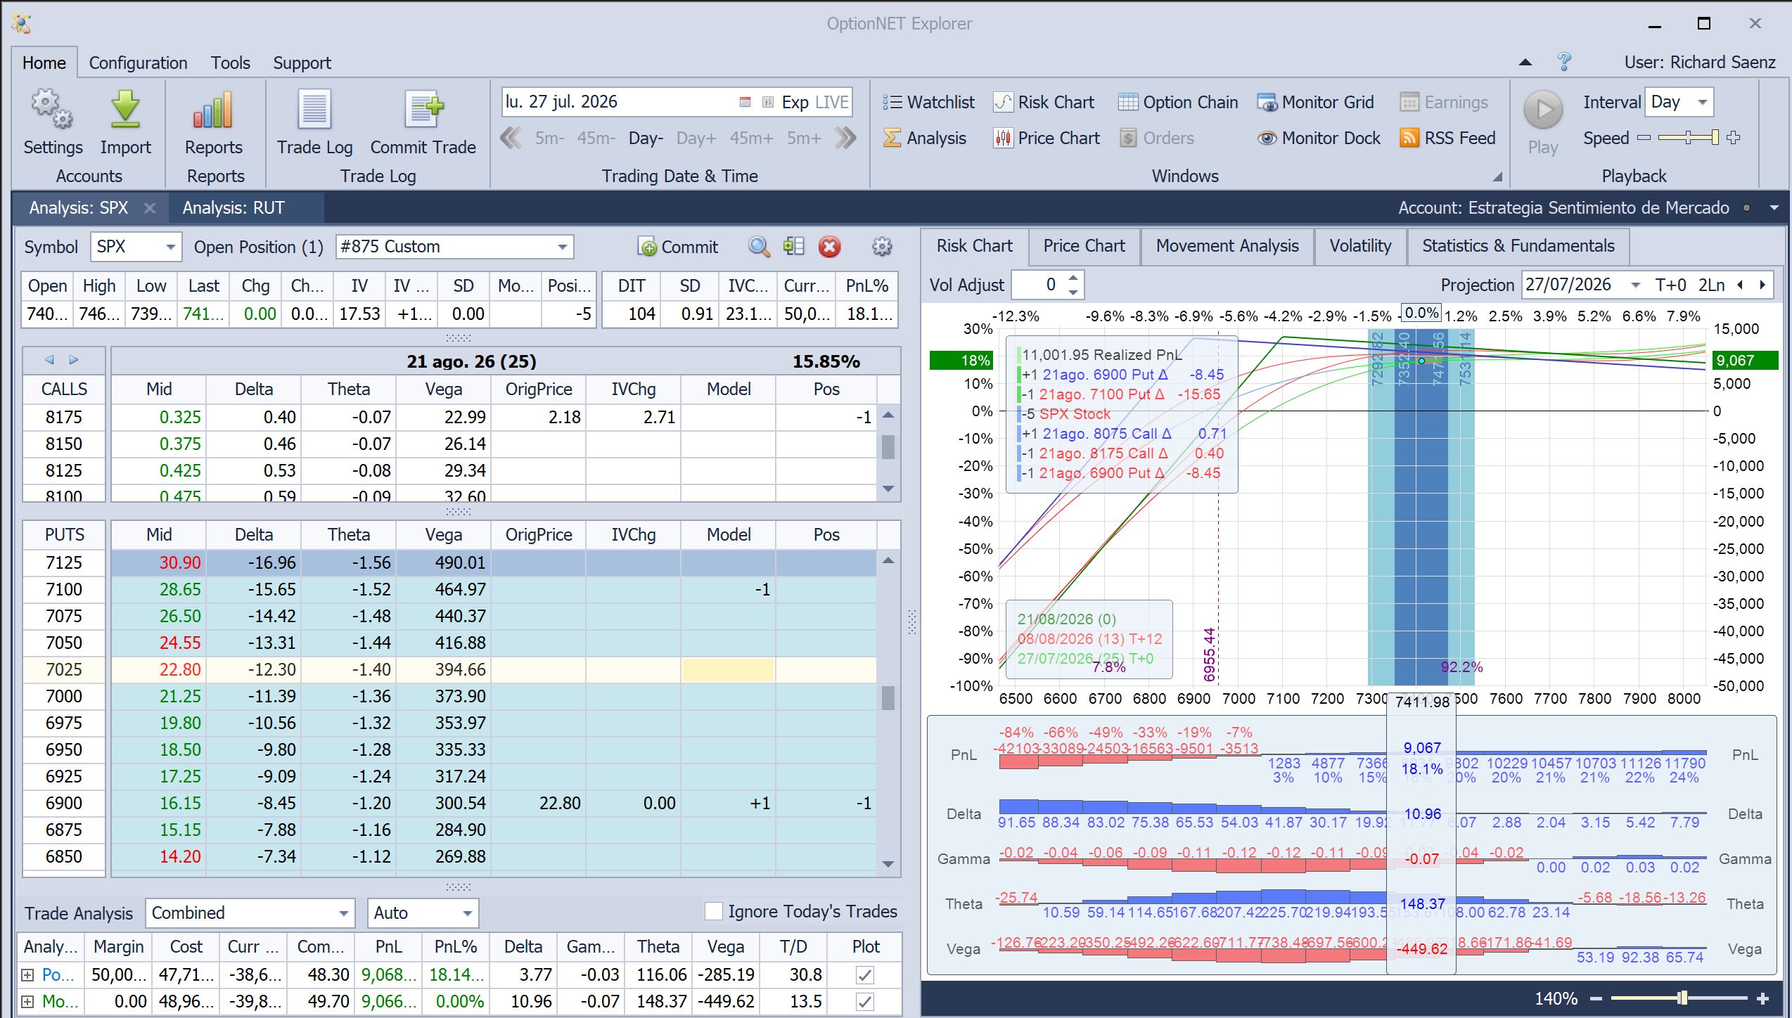Click the Commit Trade icon

click(423, 110)
